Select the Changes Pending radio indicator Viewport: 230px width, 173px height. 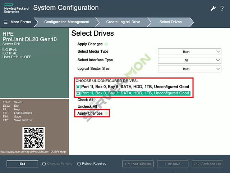point(44,164)
